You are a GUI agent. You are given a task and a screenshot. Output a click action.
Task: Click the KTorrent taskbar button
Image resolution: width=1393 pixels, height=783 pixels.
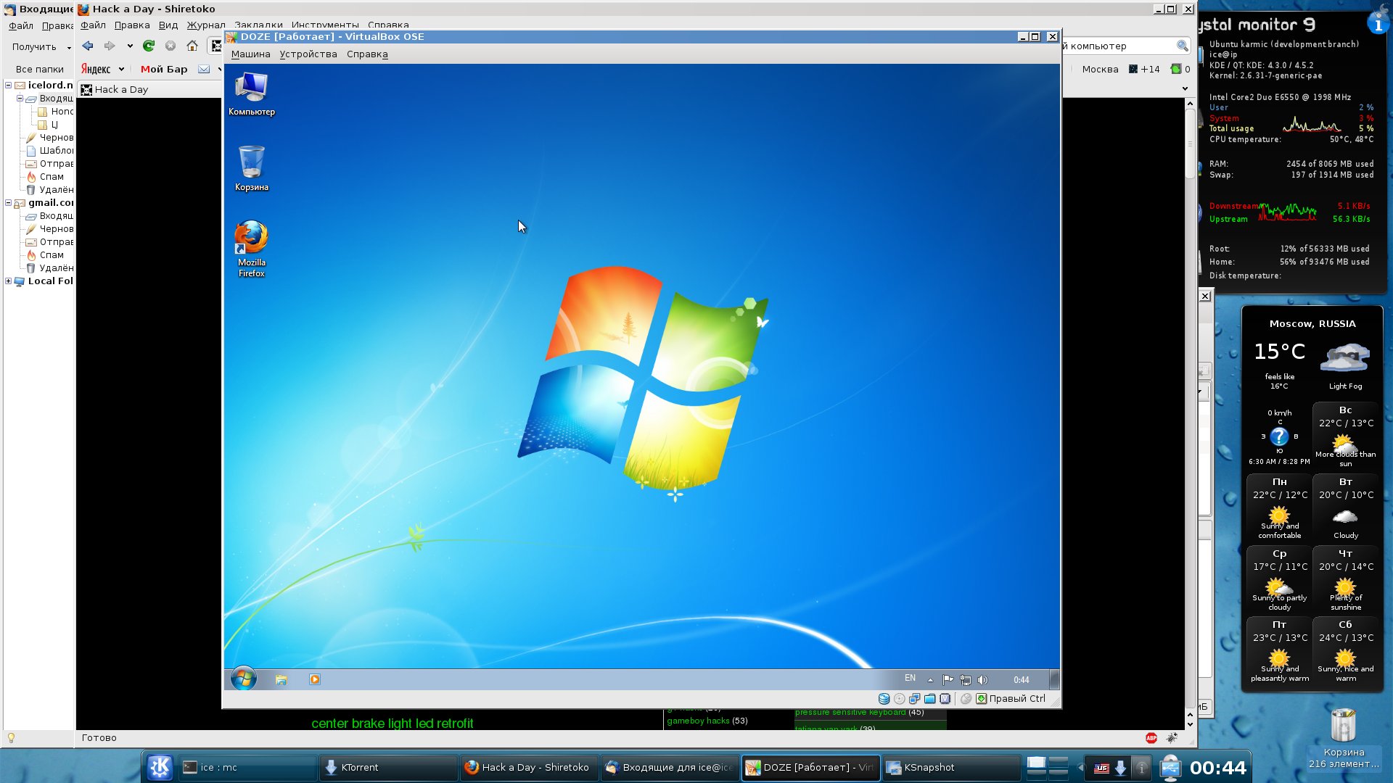388,767
